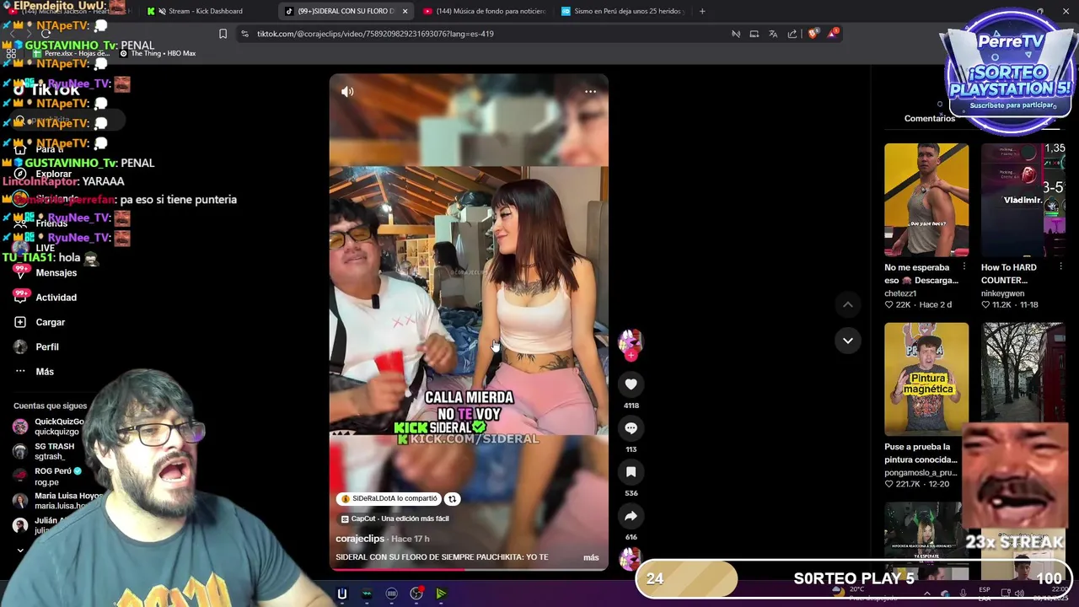Switch to the Música de fondo para noticieros tab

click(485, 11)
